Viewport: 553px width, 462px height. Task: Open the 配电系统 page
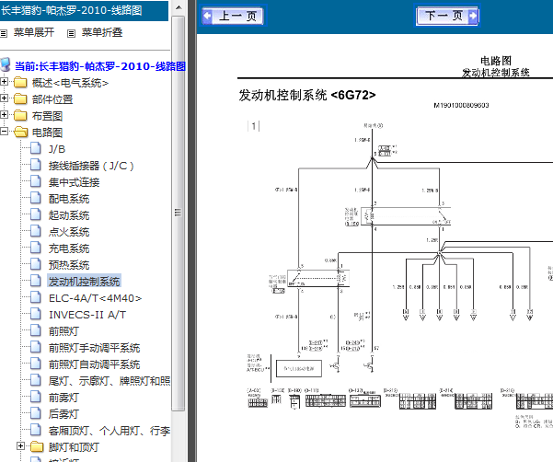[69, 199]
